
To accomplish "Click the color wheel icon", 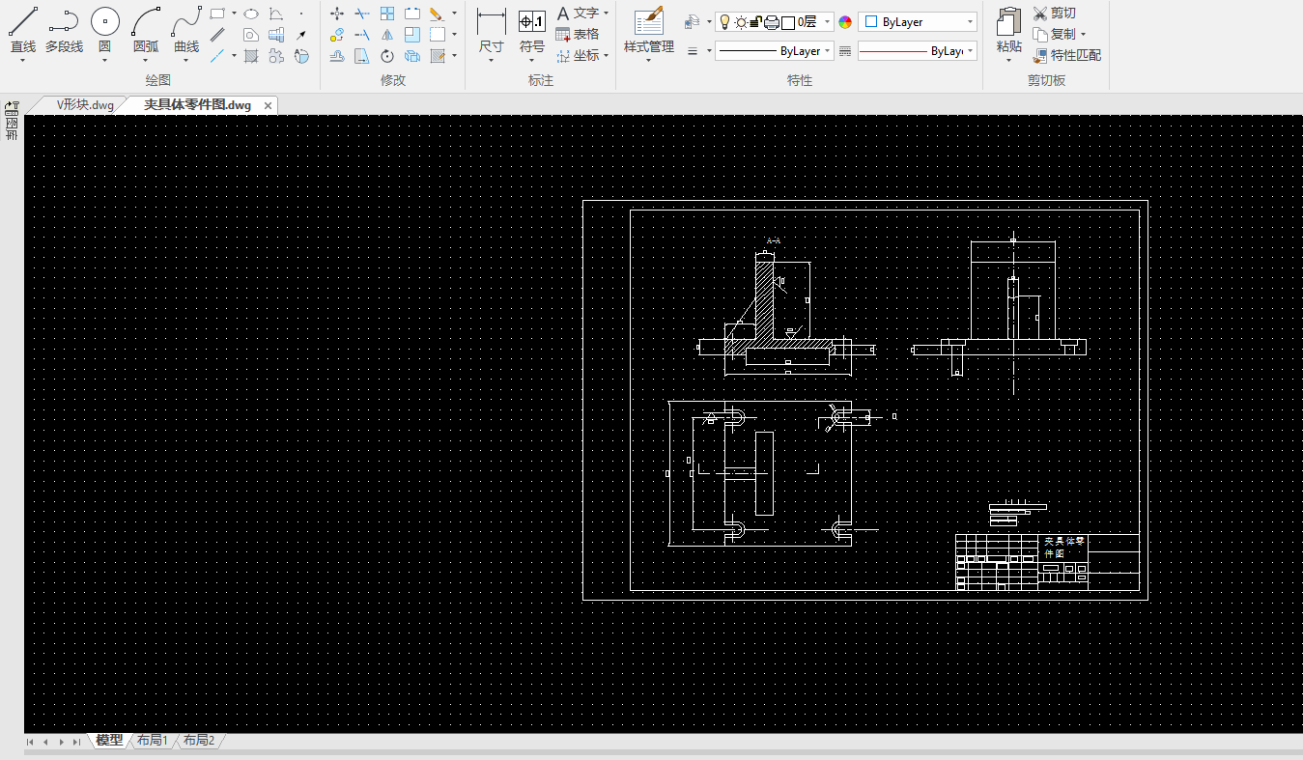I will 845,22.
